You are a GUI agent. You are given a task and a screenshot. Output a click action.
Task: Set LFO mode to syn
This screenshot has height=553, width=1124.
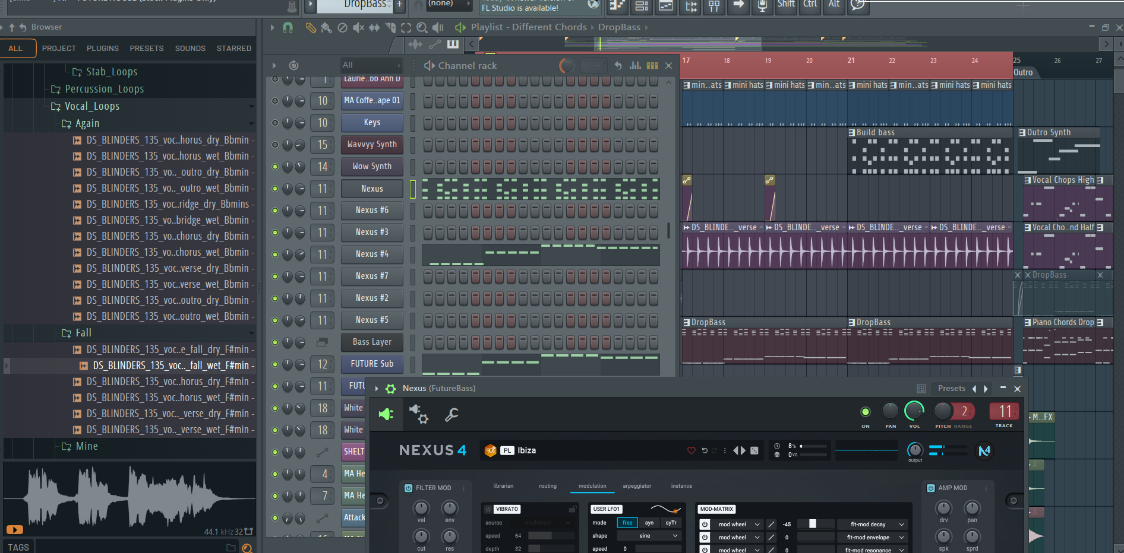coord(649,523)
